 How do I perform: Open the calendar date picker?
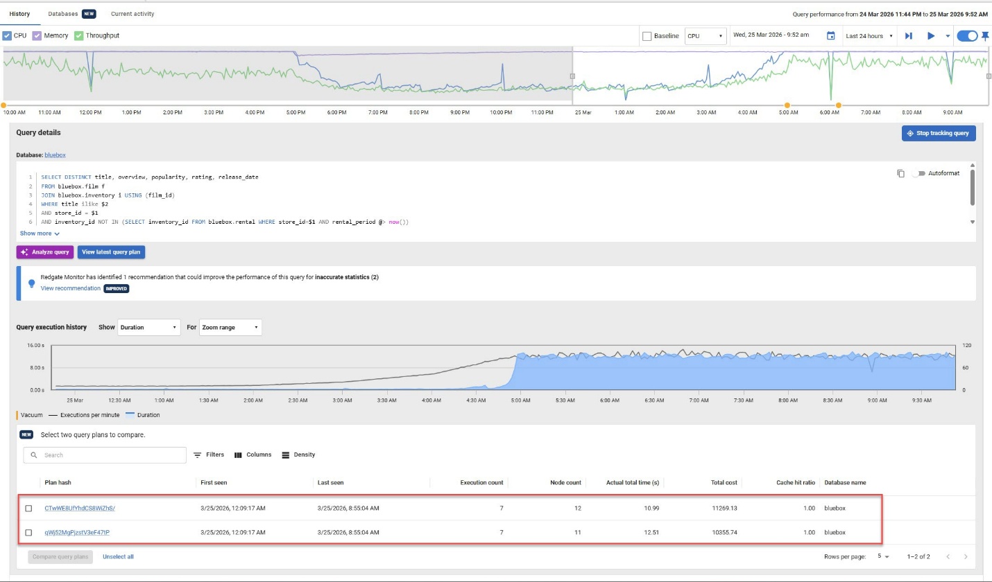(831, 35)
